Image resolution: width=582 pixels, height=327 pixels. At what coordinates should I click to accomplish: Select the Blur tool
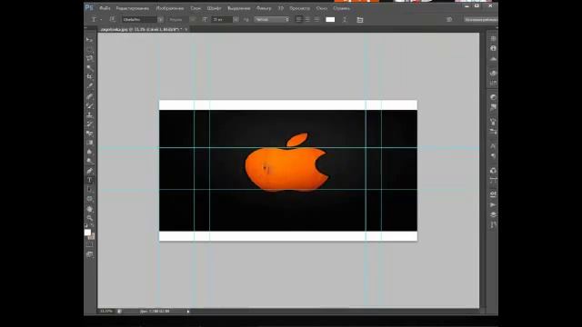[x=89, y=152]
